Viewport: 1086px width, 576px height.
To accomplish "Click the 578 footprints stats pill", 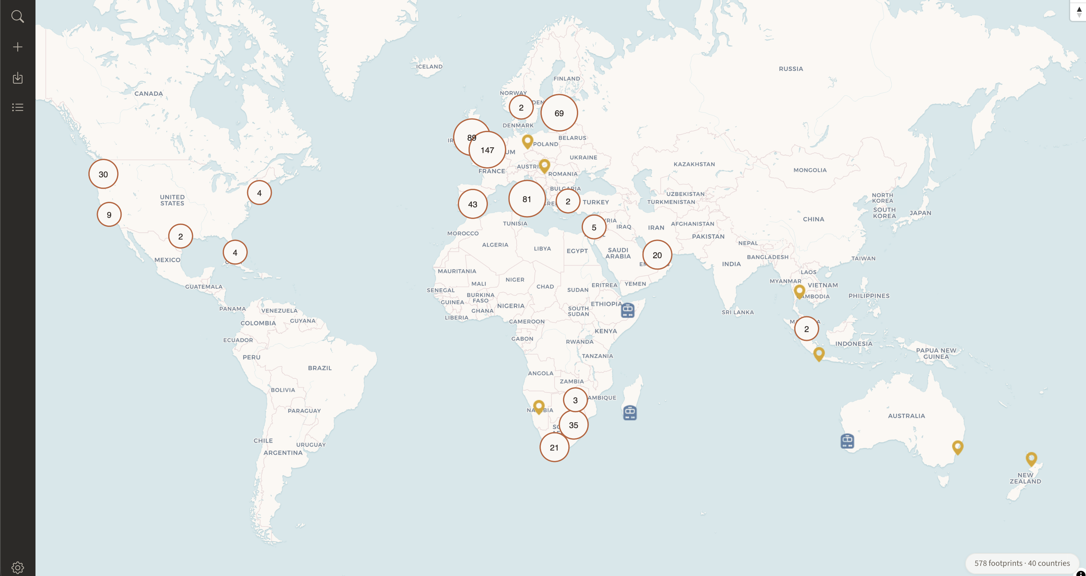I will click(1021, 563).
